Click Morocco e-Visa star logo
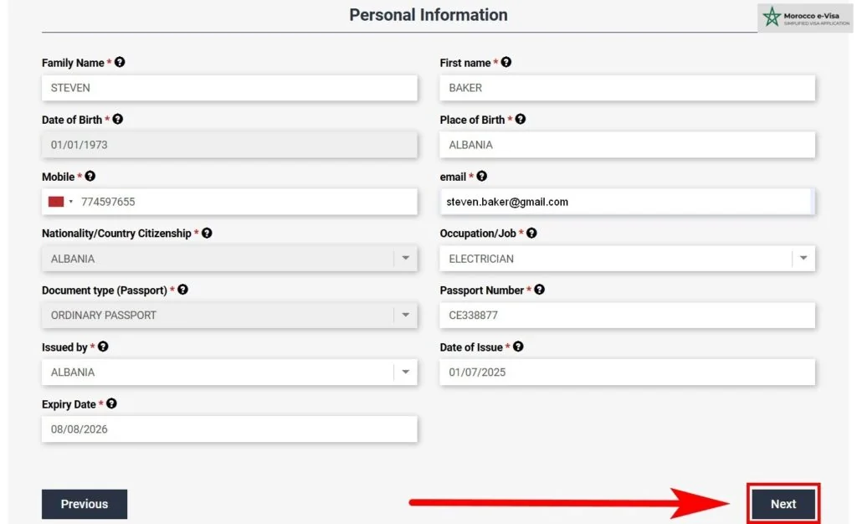Viewport: 857px width, 524px height. click(771, 17)
